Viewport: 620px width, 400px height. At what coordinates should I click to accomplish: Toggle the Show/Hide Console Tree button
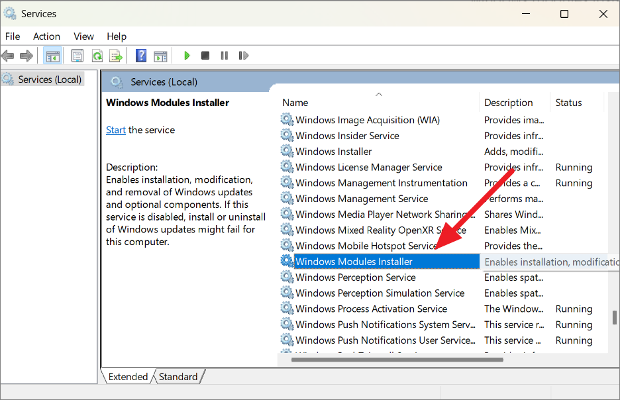52,56
